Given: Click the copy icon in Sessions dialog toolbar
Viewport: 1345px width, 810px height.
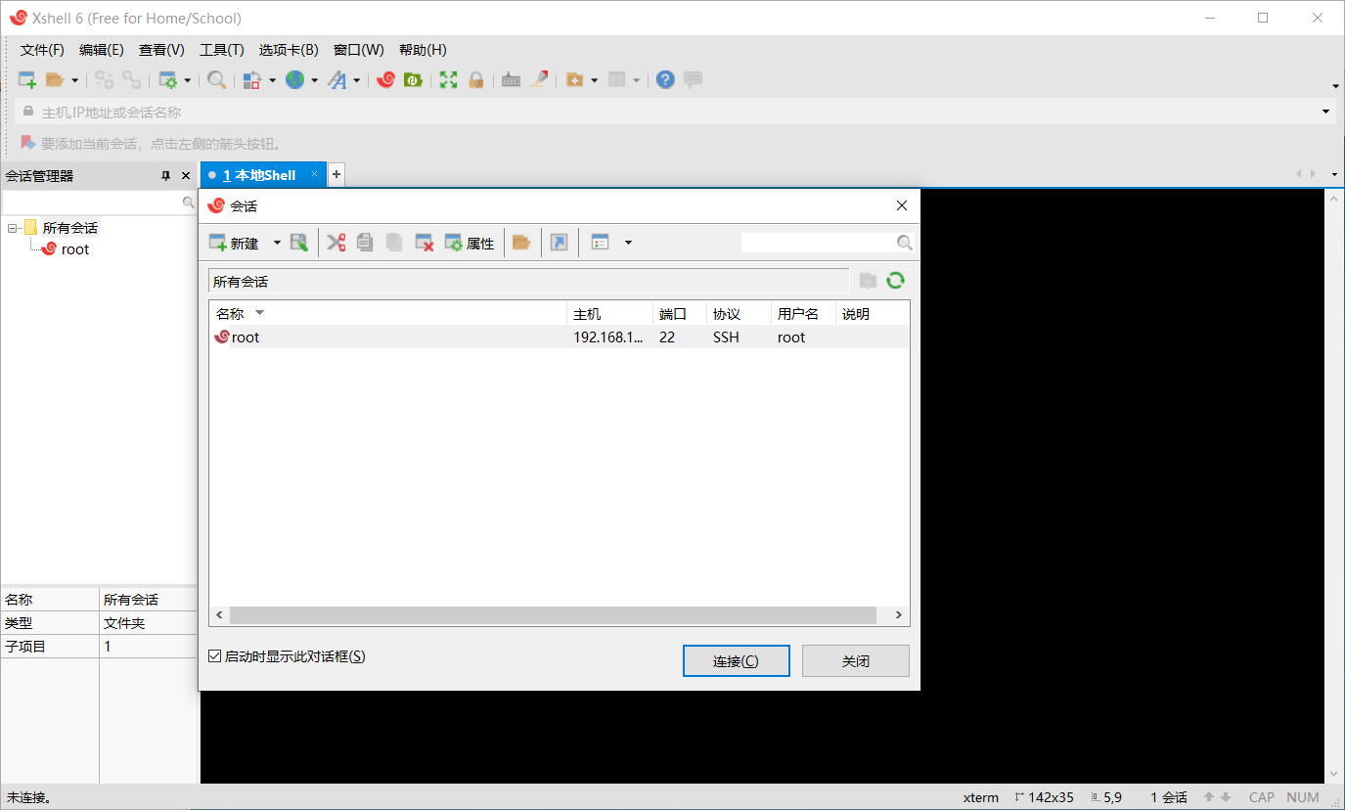Looking at the screenshot, I should click(365, 243).
